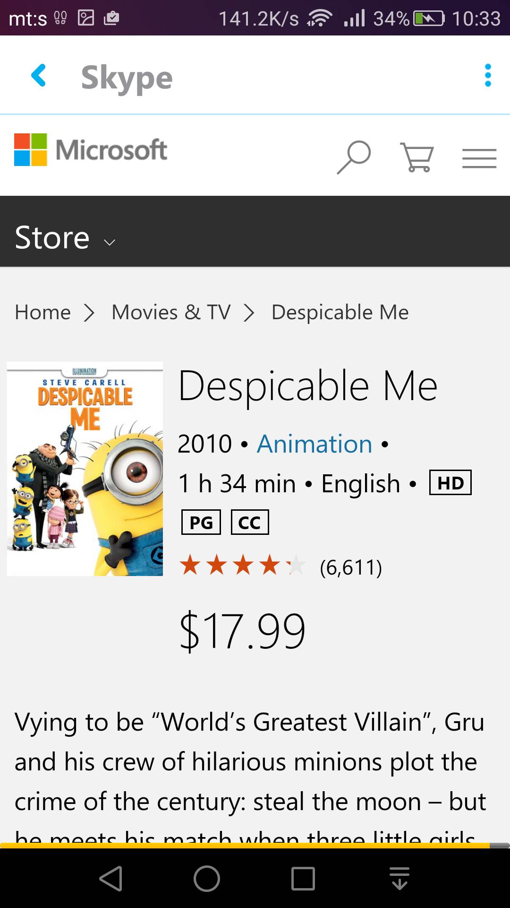Tap the 6,611 reviews count
This screenshot has width=510, height=908.
click(351, 567)
